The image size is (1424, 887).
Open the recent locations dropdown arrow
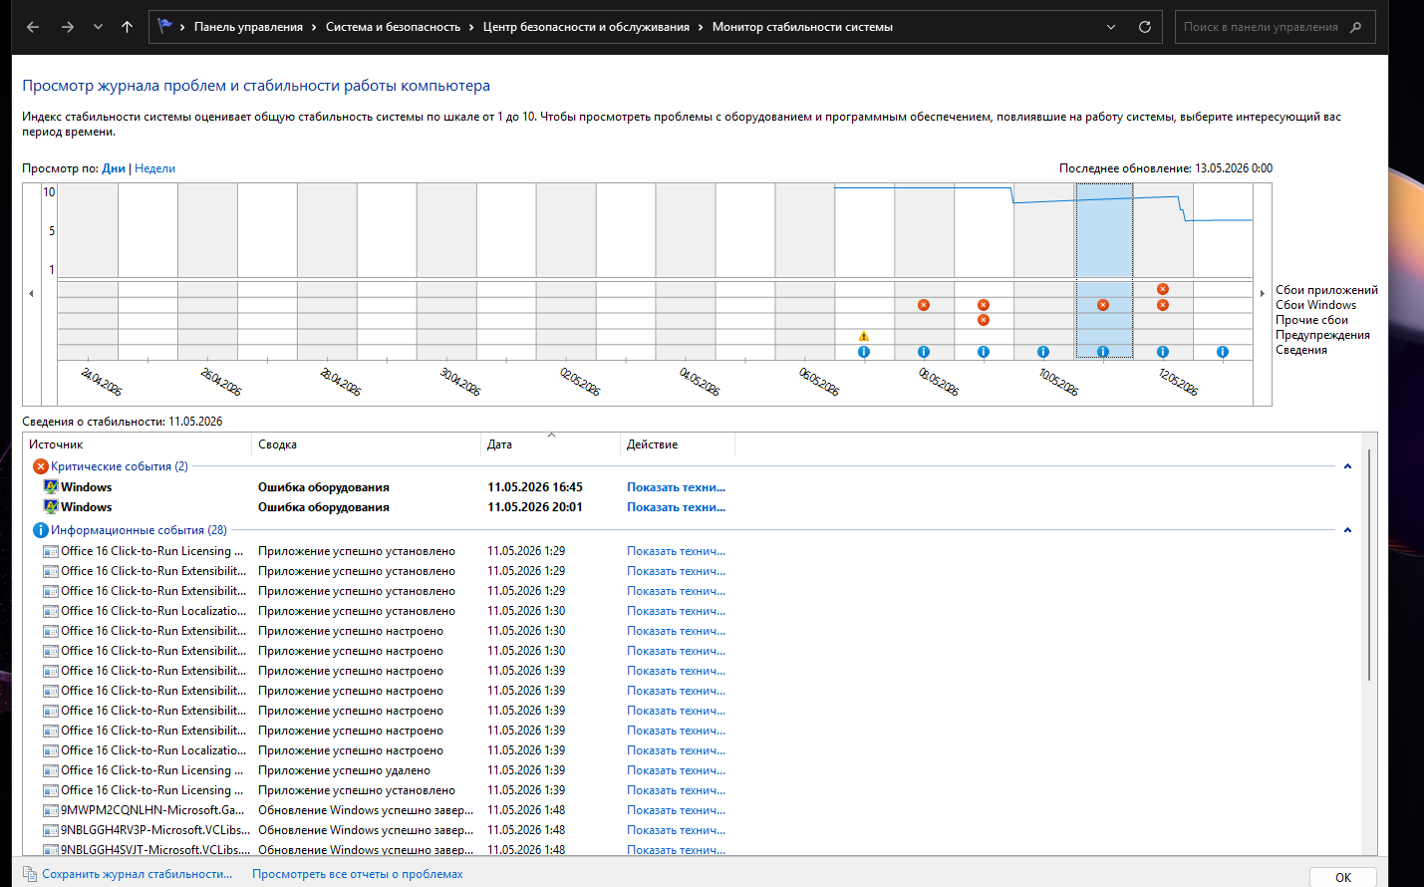point(98,27)
